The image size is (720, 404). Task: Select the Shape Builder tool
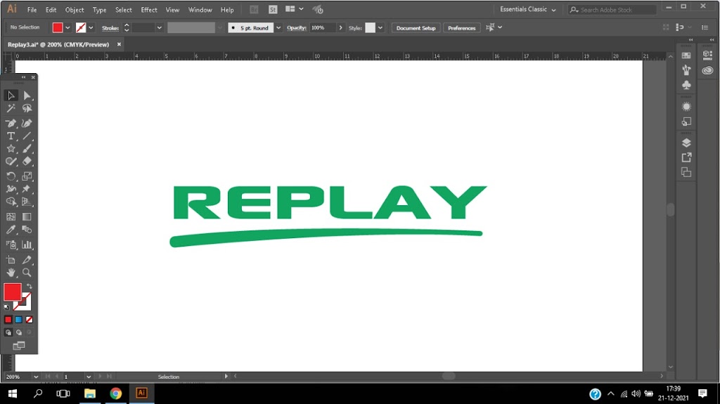tap(11, 202)
